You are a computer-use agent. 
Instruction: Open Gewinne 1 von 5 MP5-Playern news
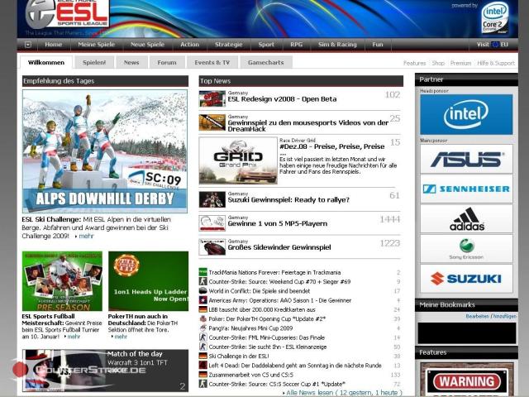click(278, 223)
